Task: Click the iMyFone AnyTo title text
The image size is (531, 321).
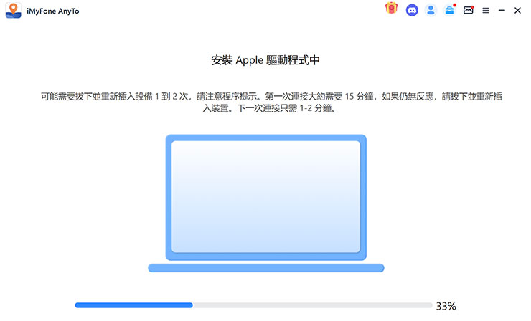Action: 53,11
